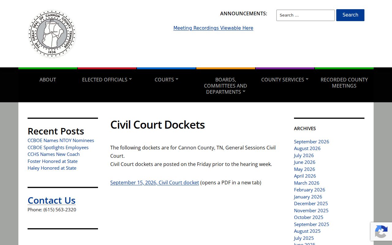Open the June 2026 archive
The width and height of the screenshot is (392, 245).
click(x=304, y=162)
